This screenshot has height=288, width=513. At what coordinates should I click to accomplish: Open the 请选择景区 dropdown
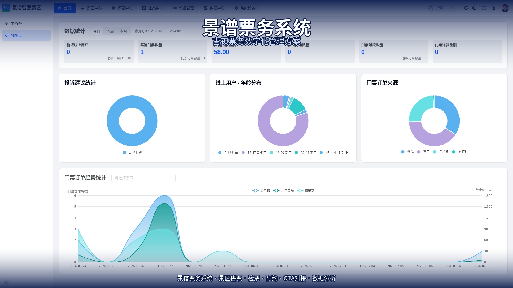tap(143, 178)
